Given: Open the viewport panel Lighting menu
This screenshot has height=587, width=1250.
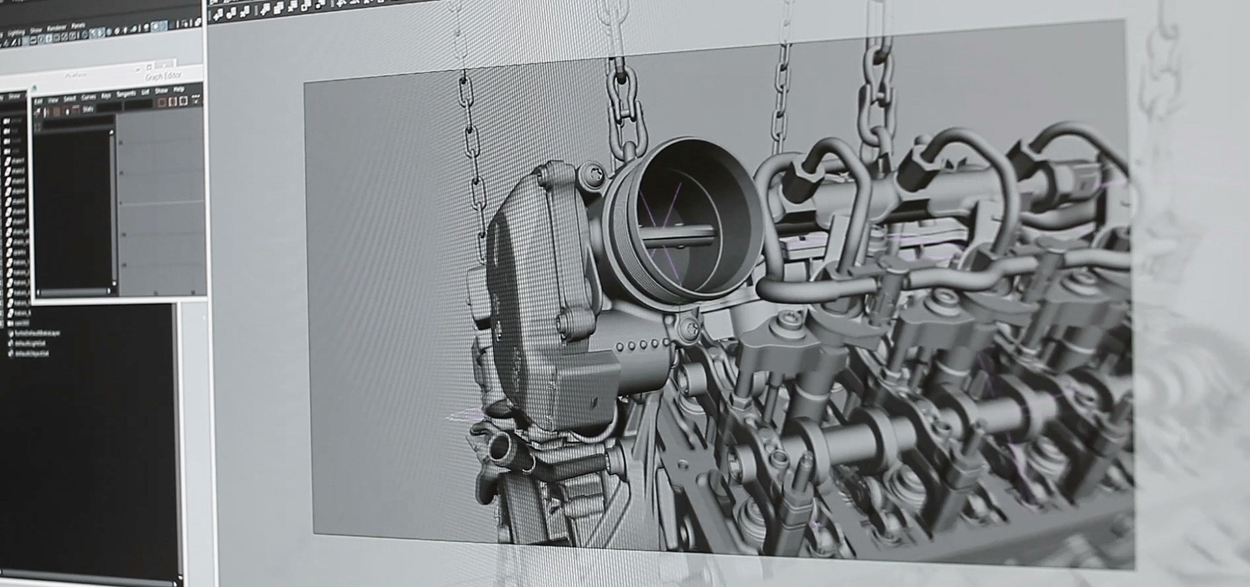Looking at the screenshot, I should (x=16, y=33).
